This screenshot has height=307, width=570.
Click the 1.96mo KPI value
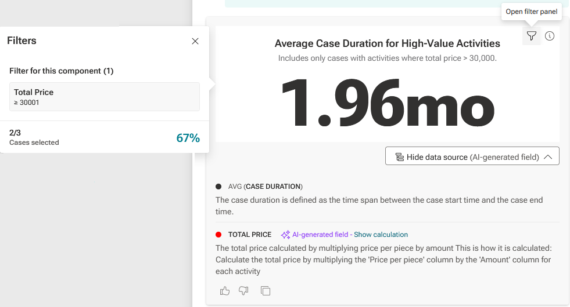coord(388,103)
